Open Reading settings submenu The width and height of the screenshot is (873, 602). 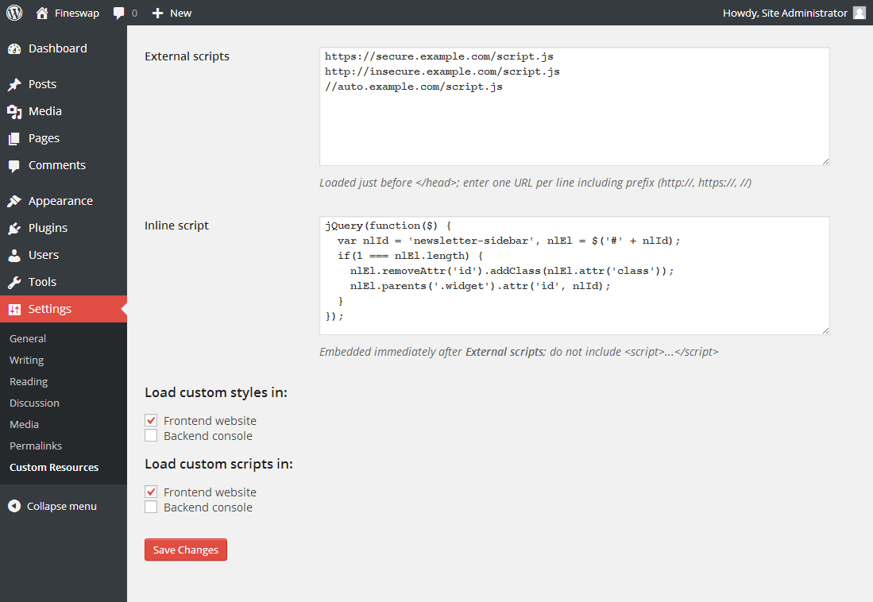click(x=29, y=381)
